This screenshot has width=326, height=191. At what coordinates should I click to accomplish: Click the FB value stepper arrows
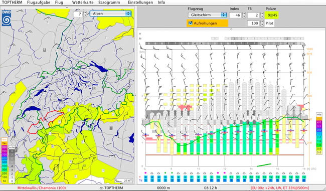click(x=262, y=15)
